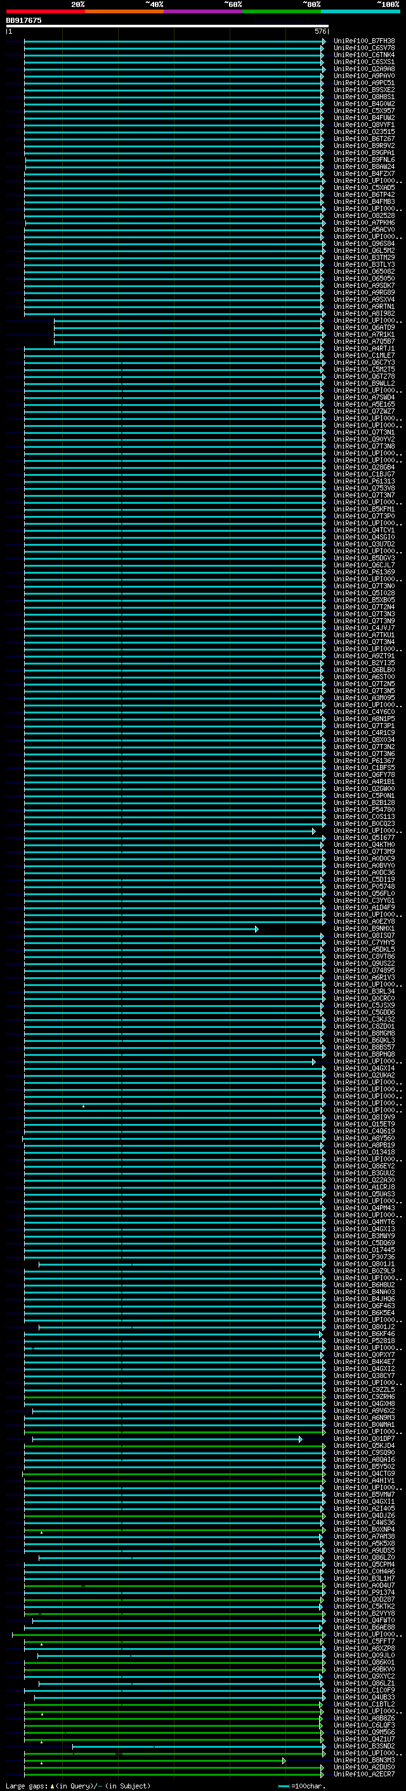Click the UniRef100_Q5I677 entry
The height and width of the screenshot is (1791, 406).
pos(364,838)
